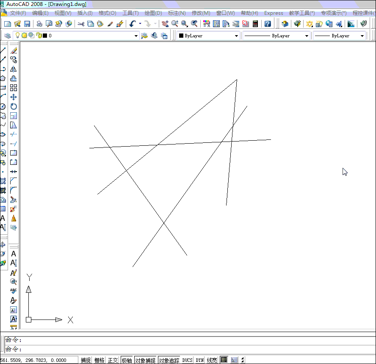Open the 绘图(D) menu

coord(153,13)
